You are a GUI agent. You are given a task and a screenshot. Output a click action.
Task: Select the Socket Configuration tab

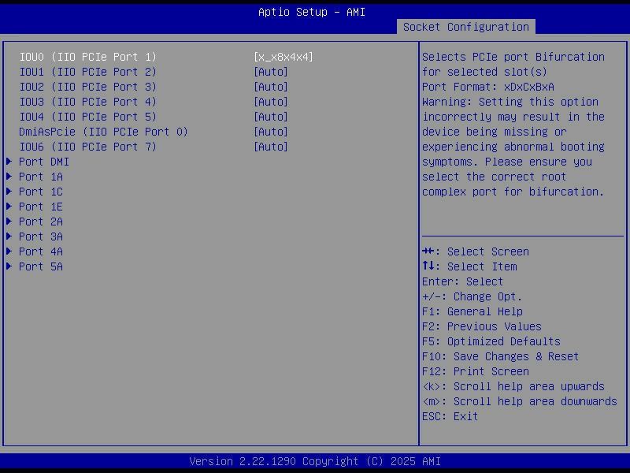coord(465,27)
